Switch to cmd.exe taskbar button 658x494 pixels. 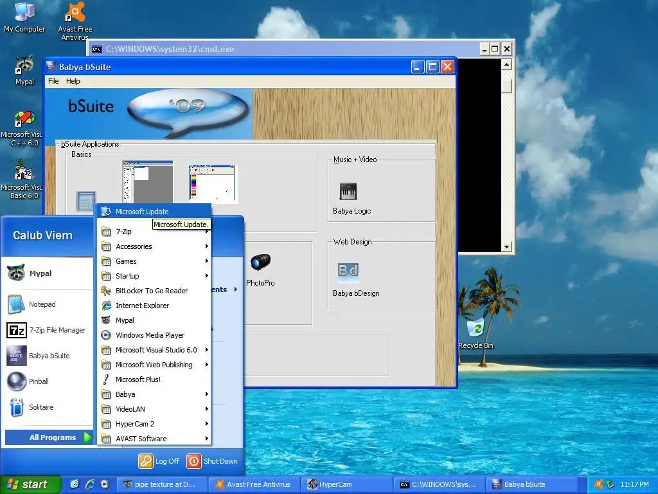point(439,484)
